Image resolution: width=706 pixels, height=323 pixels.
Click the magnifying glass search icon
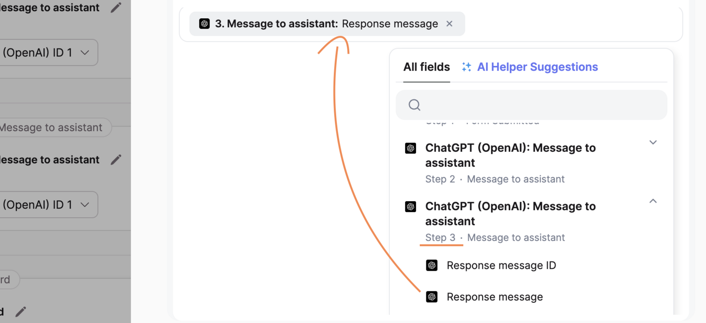414,105
